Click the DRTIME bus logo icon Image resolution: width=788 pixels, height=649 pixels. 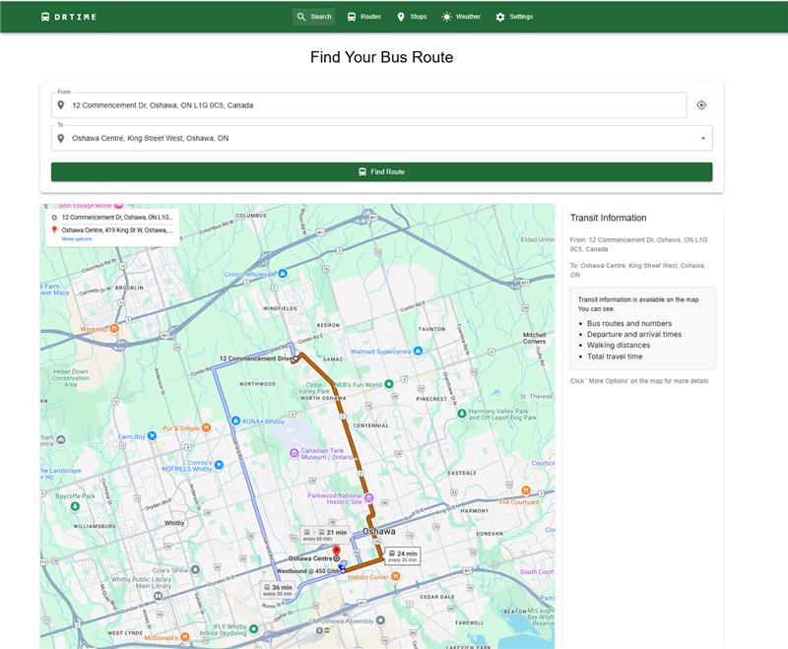point(45,17)
